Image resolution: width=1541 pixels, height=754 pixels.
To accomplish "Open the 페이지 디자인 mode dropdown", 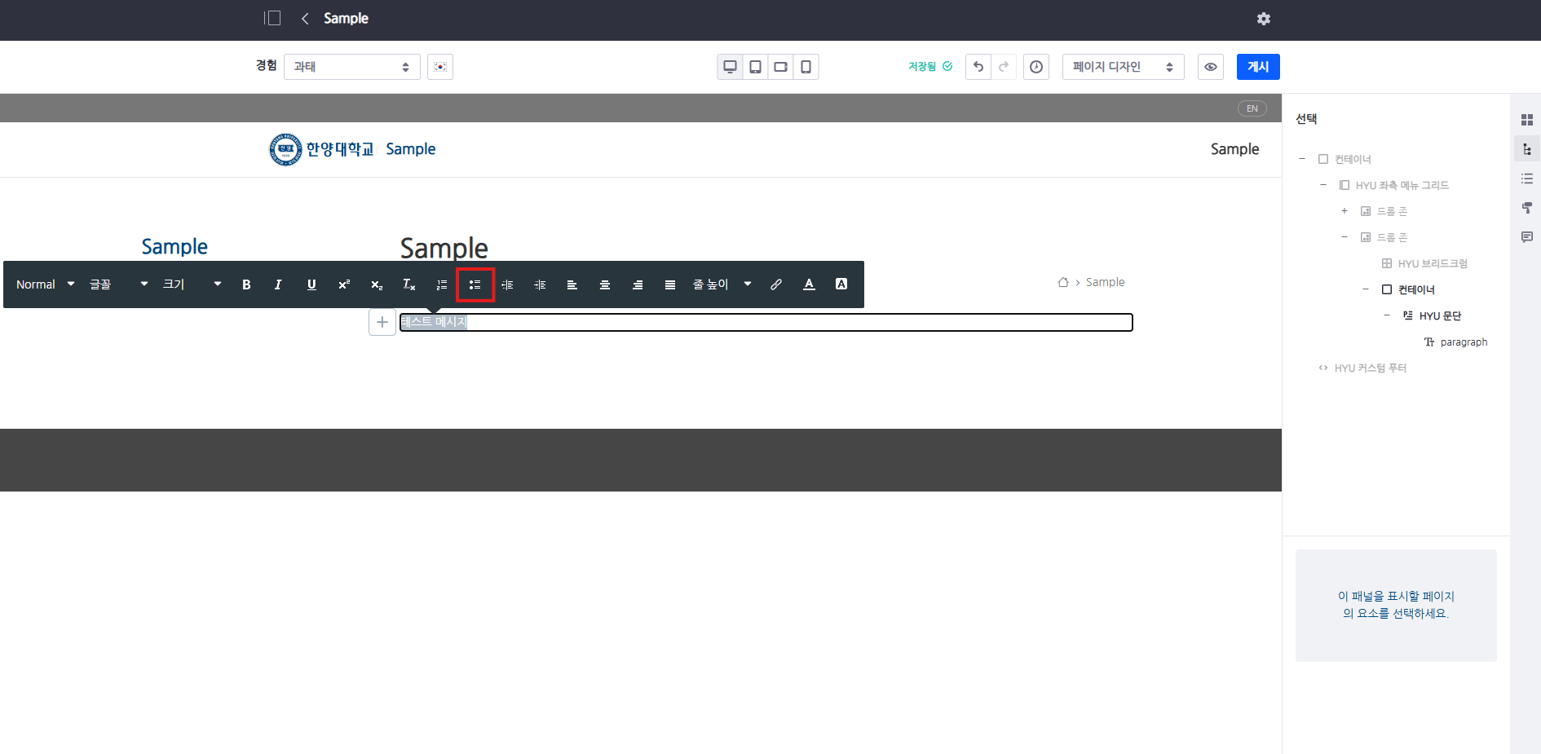I will point(1123,67).
